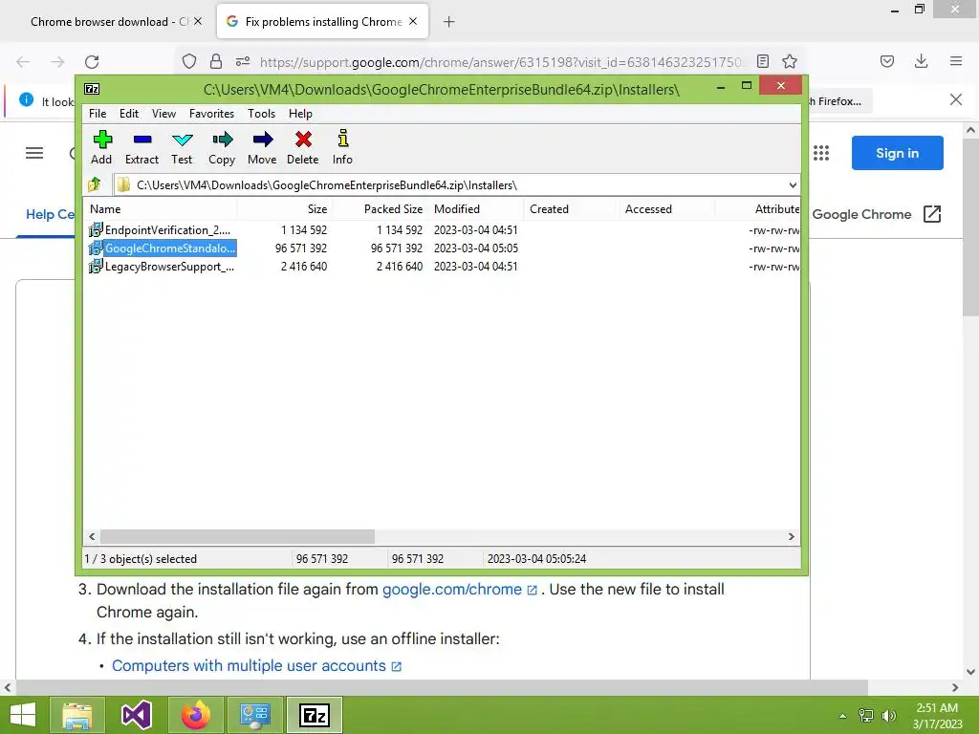
Task: Open the google.com/chrome link
Action: pyautogui.click(x=459, y=589)
